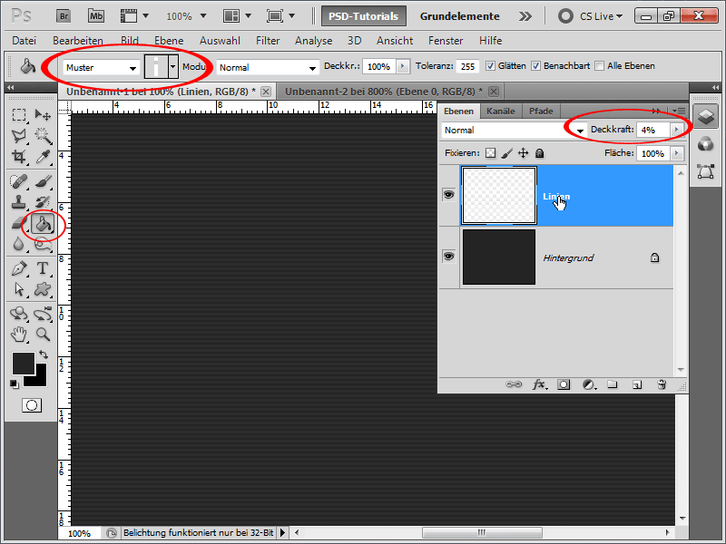
Task: Select the Healing Brush tool
Action: tap(18, 181)
